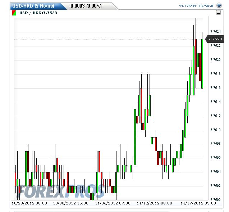The image size is (229, 212).
Task: Click the red/green USD / HKD legend swatch
Action: point(14,13)
